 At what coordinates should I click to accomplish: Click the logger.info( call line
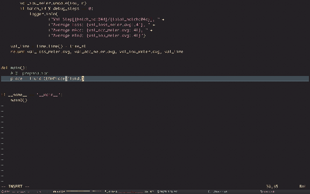pyautogui.click(x=44, y=14)
